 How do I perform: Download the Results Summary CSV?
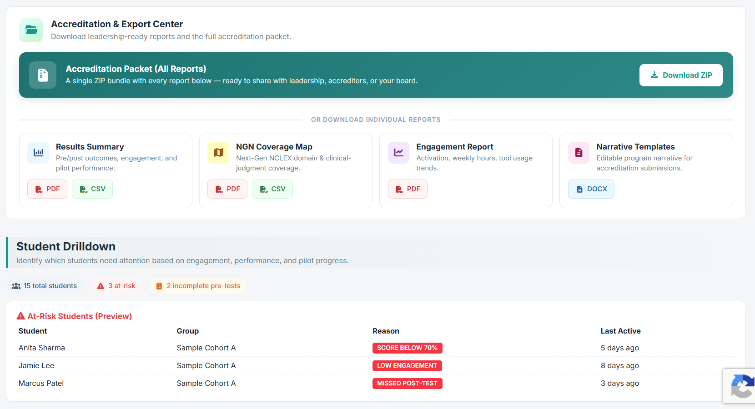tap(92, 189)
